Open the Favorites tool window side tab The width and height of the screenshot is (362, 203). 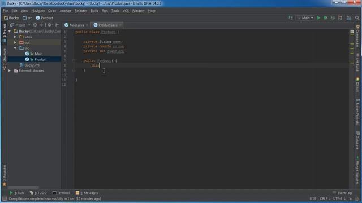coord(5,175)
